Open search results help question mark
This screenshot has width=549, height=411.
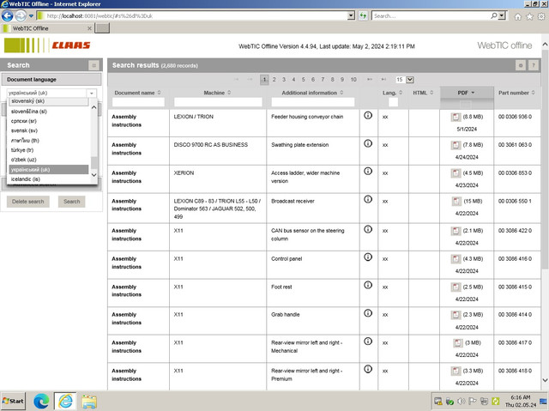coord(534,65)
